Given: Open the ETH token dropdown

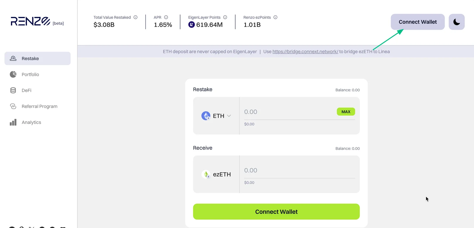Looking at the screenshot, I should point(216,116).
